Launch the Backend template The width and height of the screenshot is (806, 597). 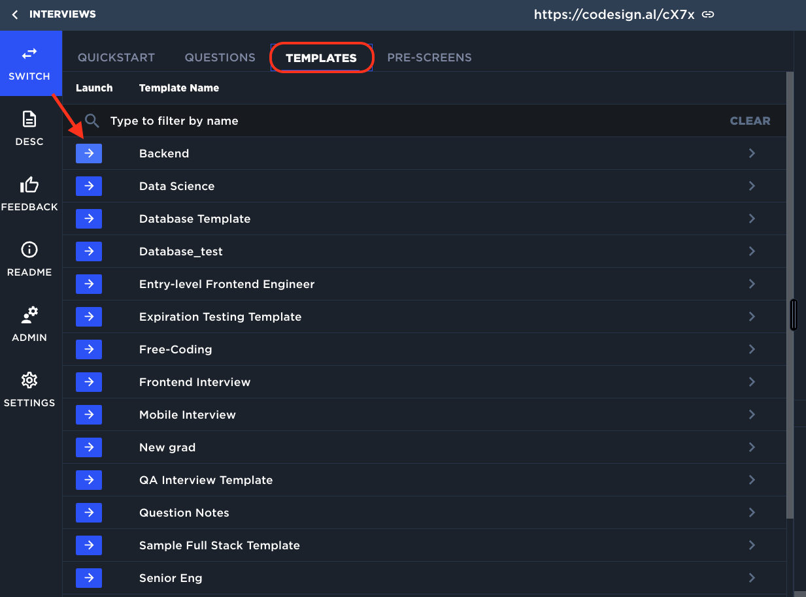[89, 153]
